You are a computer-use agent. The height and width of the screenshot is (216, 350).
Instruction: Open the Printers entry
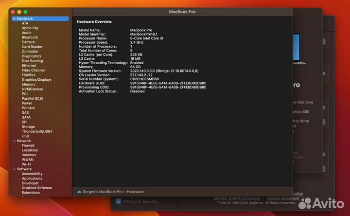point(28,108)
